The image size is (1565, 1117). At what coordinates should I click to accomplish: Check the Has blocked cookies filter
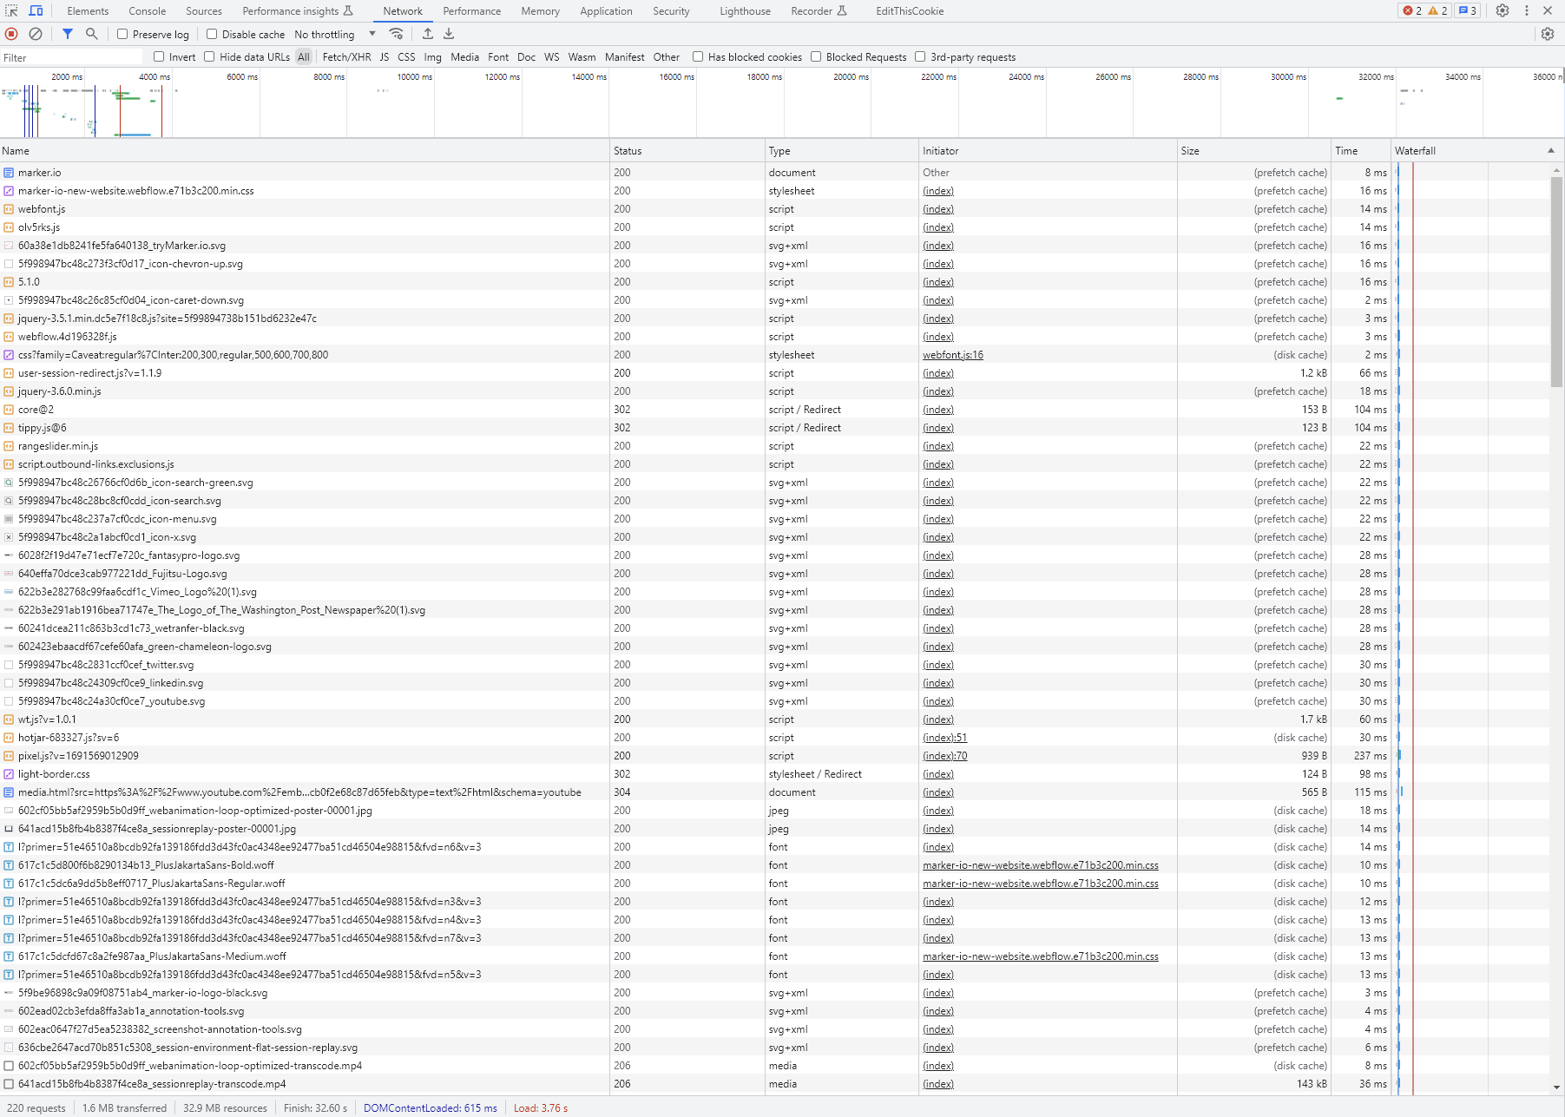click(x=698, y=56)
